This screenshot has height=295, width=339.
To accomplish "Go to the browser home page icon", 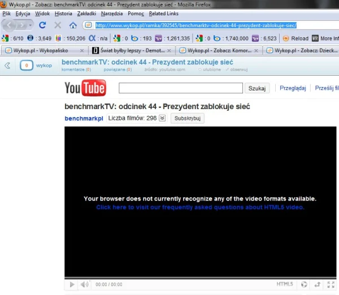I will click(x=73, y=25).
